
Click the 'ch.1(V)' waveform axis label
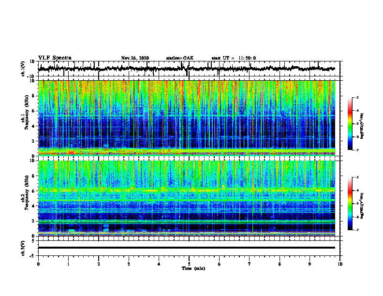point(23,69)
